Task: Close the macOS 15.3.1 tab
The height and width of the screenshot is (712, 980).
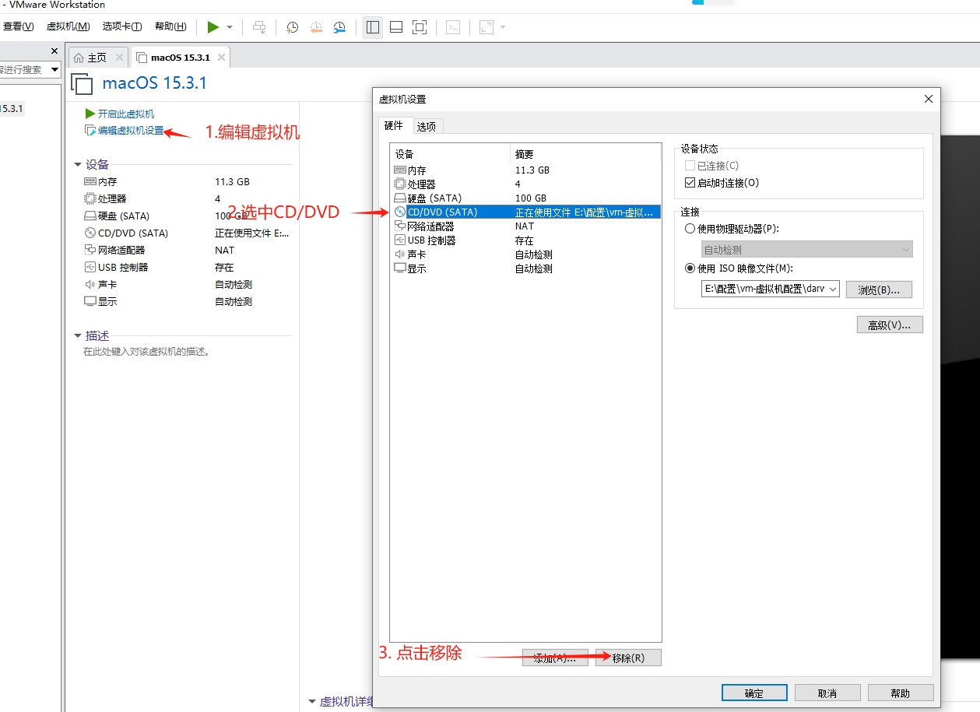Action: (x=221, y=58)
